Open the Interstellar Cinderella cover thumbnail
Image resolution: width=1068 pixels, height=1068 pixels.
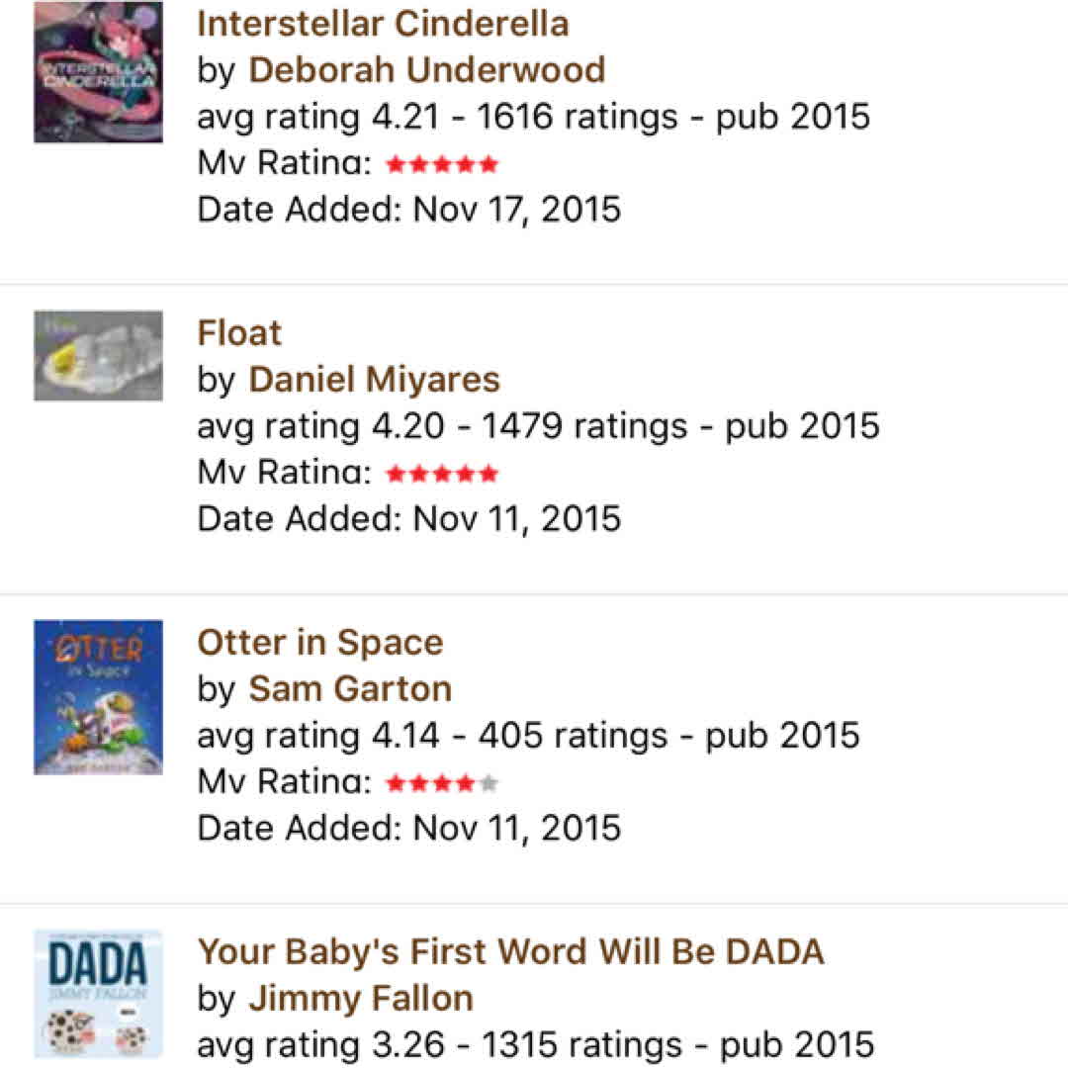[98, 72]
